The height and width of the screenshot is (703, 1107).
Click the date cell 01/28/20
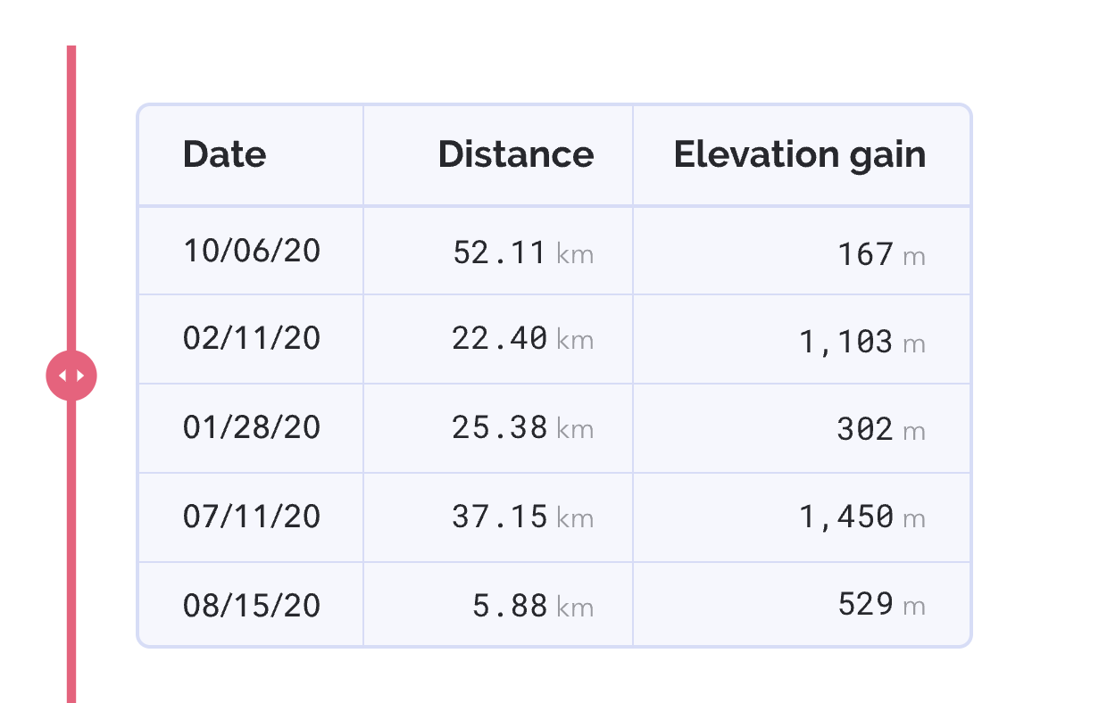click(x=252, y=428)
